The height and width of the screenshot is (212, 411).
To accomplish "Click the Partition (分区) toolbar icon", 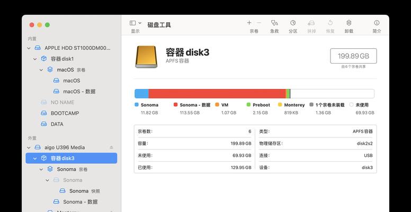I will 293,23.
